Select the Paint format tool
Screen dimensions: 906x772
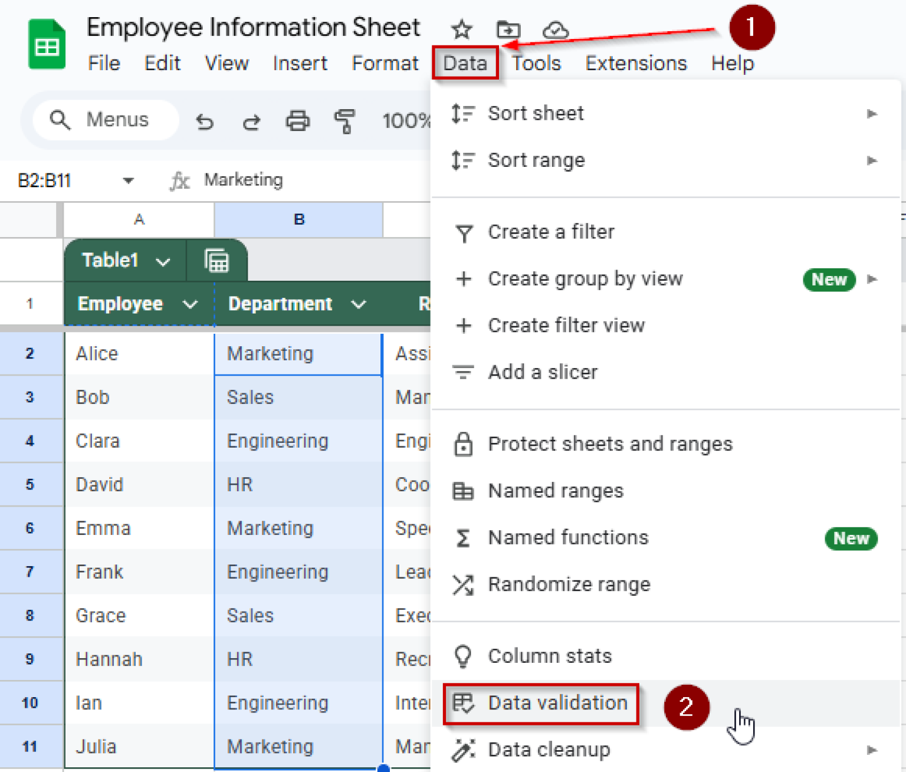(x=346, y=120)
